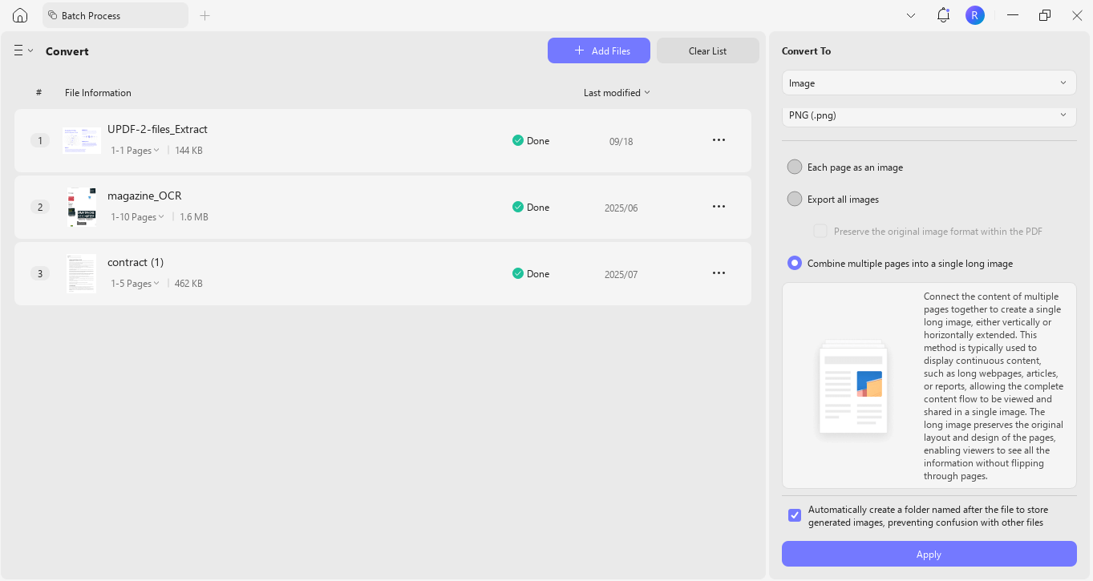Viewport: 1093px width, 581px height.
Task: Open more options for magazine_OCR
Action: [719, 207]
